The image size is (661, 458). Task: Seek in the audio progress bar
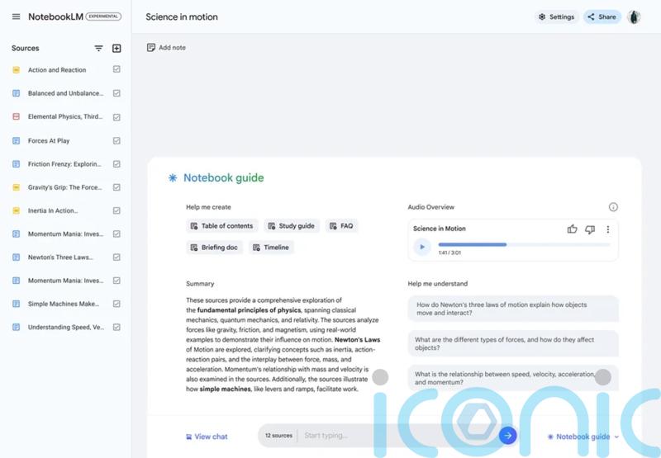tap(524, 244)
